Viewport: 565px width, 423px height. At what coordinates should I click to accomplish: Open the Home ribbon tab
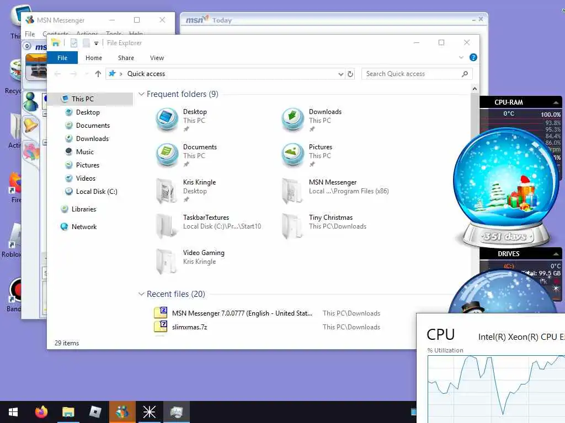(94, 58)
